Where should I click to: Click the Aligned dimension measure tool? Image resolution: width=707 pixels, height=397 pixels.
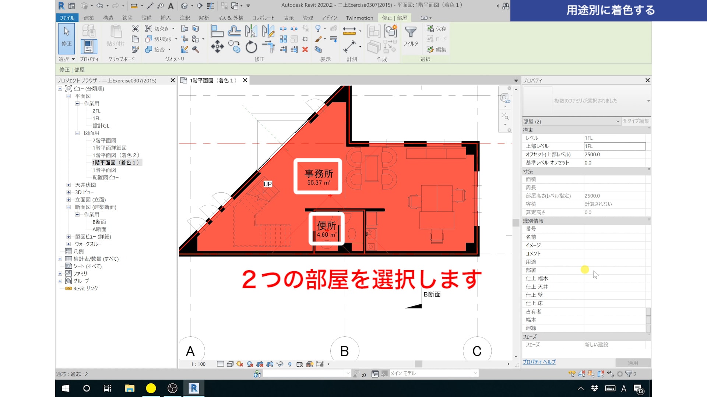point(349,47)
